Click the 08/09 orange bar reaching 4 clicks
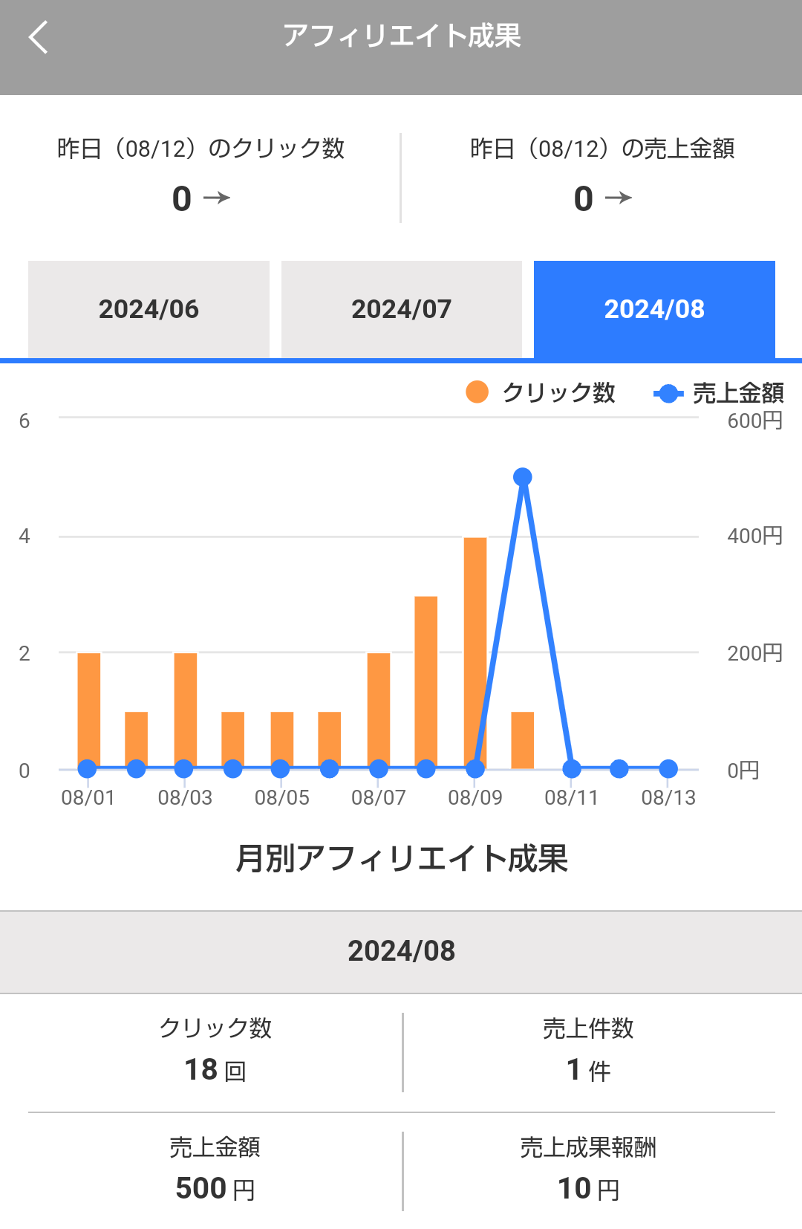Screen dimensions: 802x1229 475,652
